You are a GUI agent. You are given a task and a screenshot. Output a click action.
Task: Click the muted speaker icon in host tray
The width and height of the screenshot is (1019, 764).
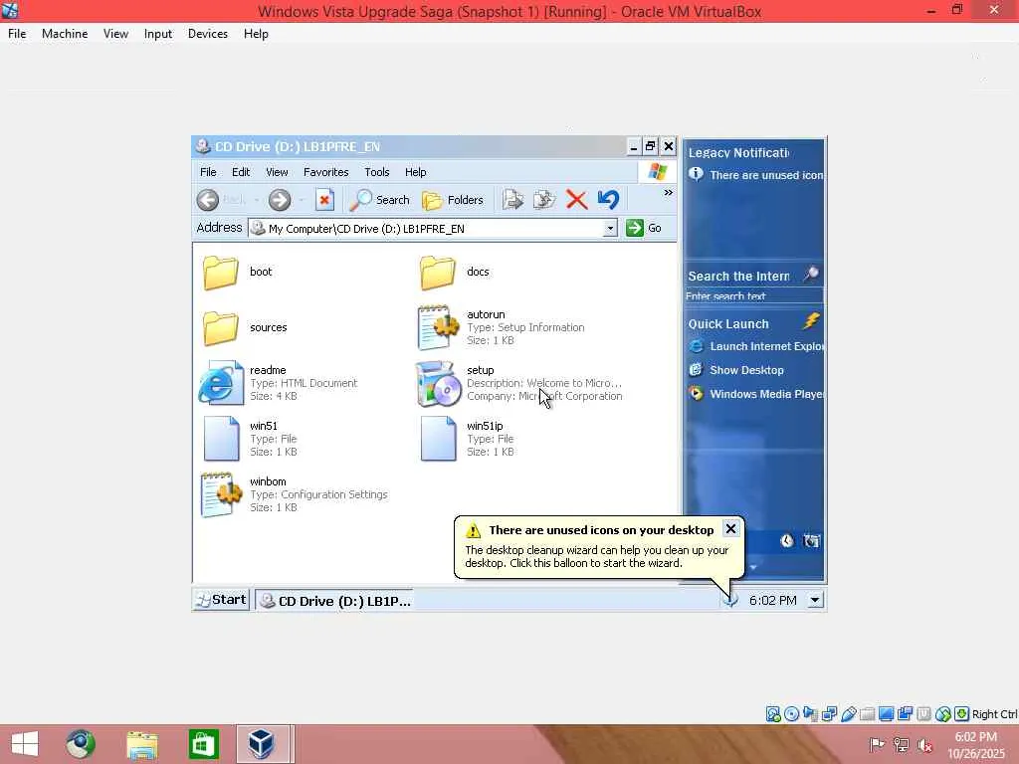924,744
